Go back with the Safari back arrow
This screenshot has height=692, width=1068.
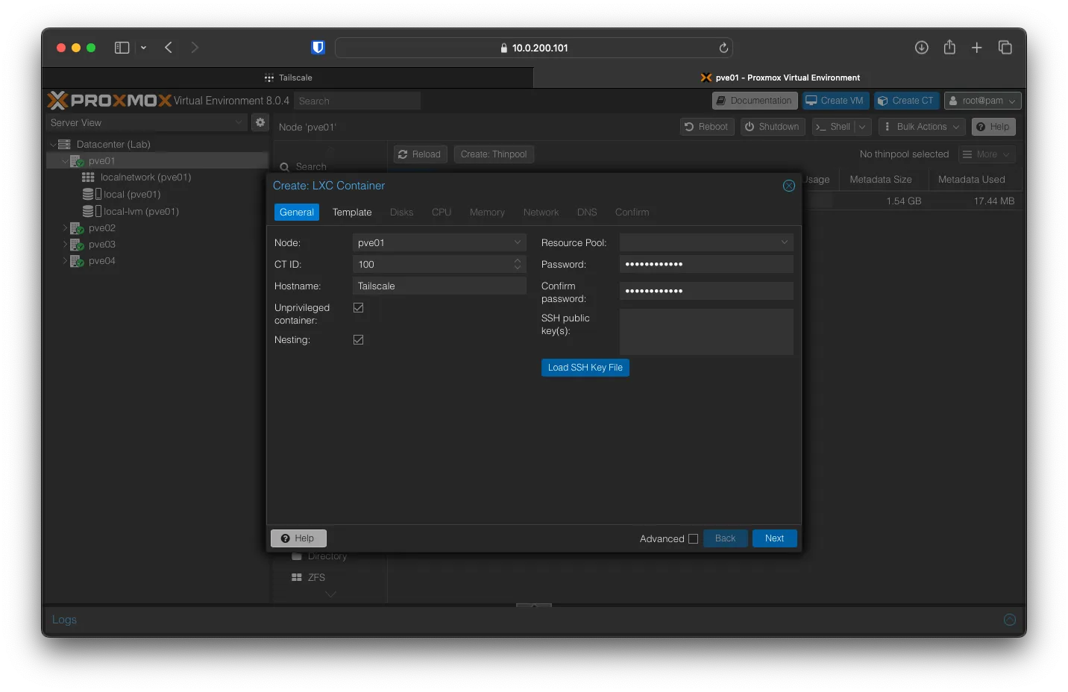coord(169,48)
